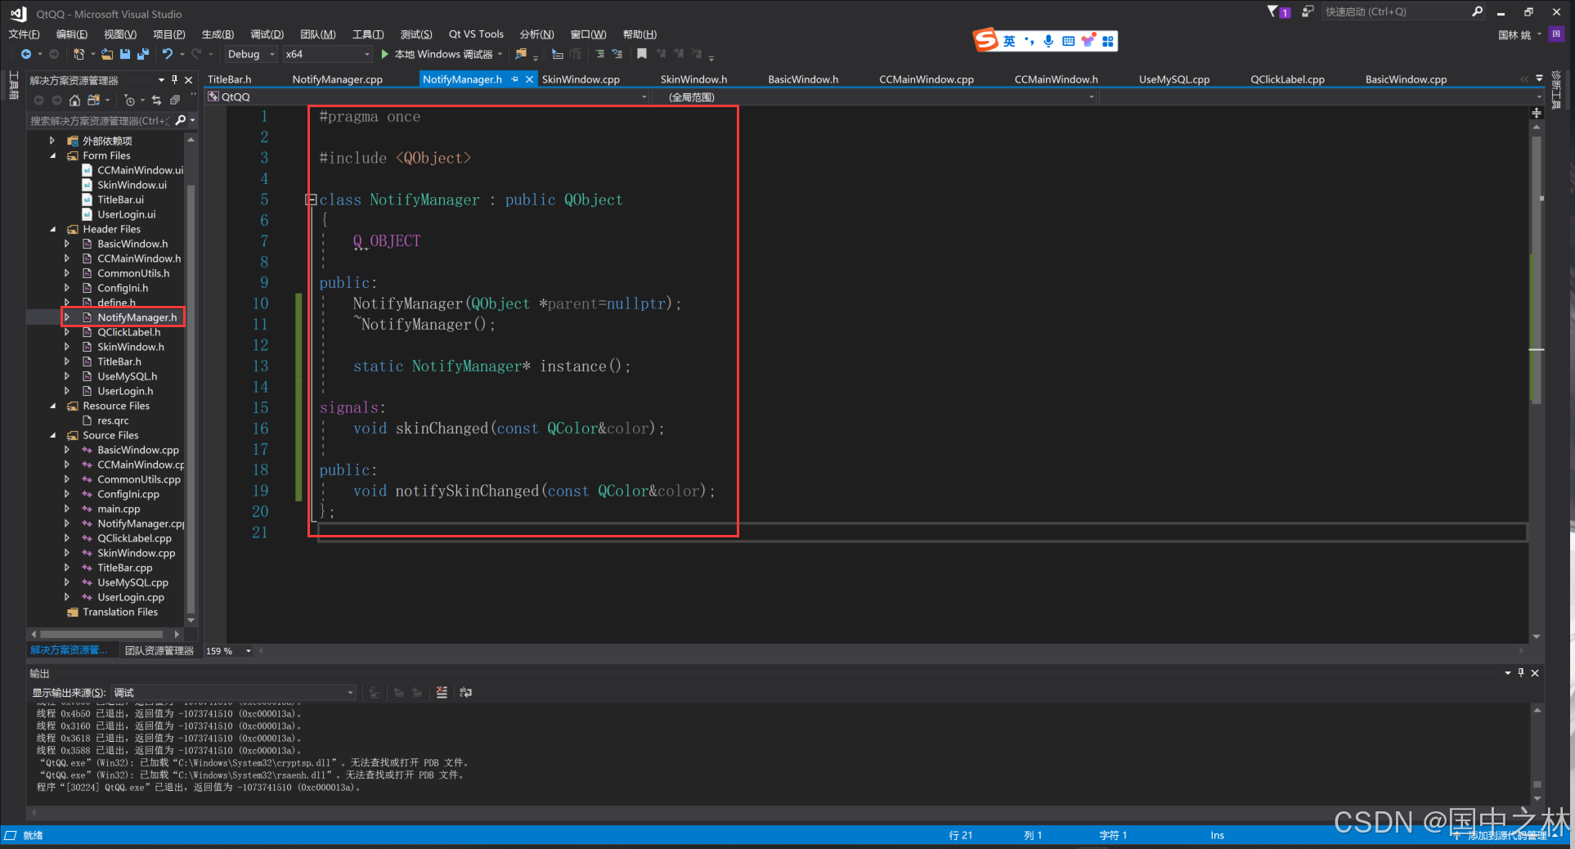Expand the 外部依赖项 node
This screenshot has height=849, width=1575.
[52, 141]
